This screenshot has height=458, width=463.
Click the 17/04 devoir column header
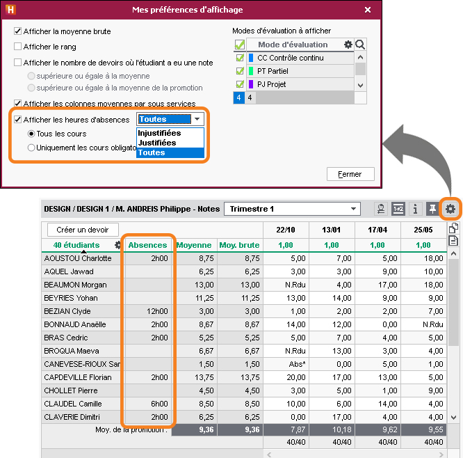pyautogui.click(x=377, y=230)
